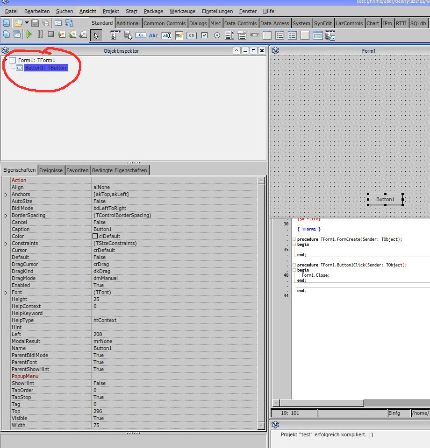Open the Projekt menu

point(111,11)
